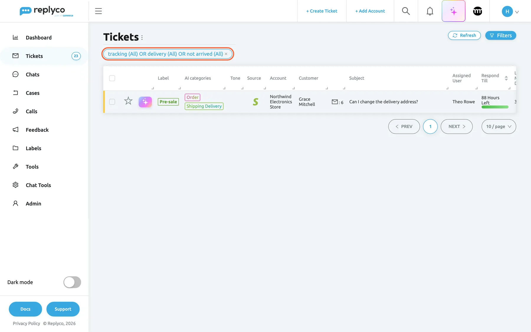
Task: Open the notifications bell
Action: (430, 11)
